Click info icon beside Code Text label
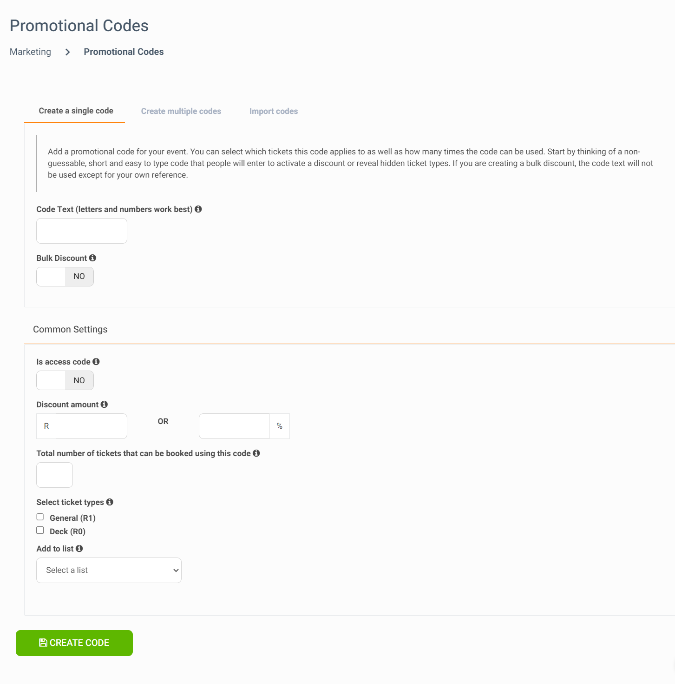This screenshot has height=684, width=675. 198,209
